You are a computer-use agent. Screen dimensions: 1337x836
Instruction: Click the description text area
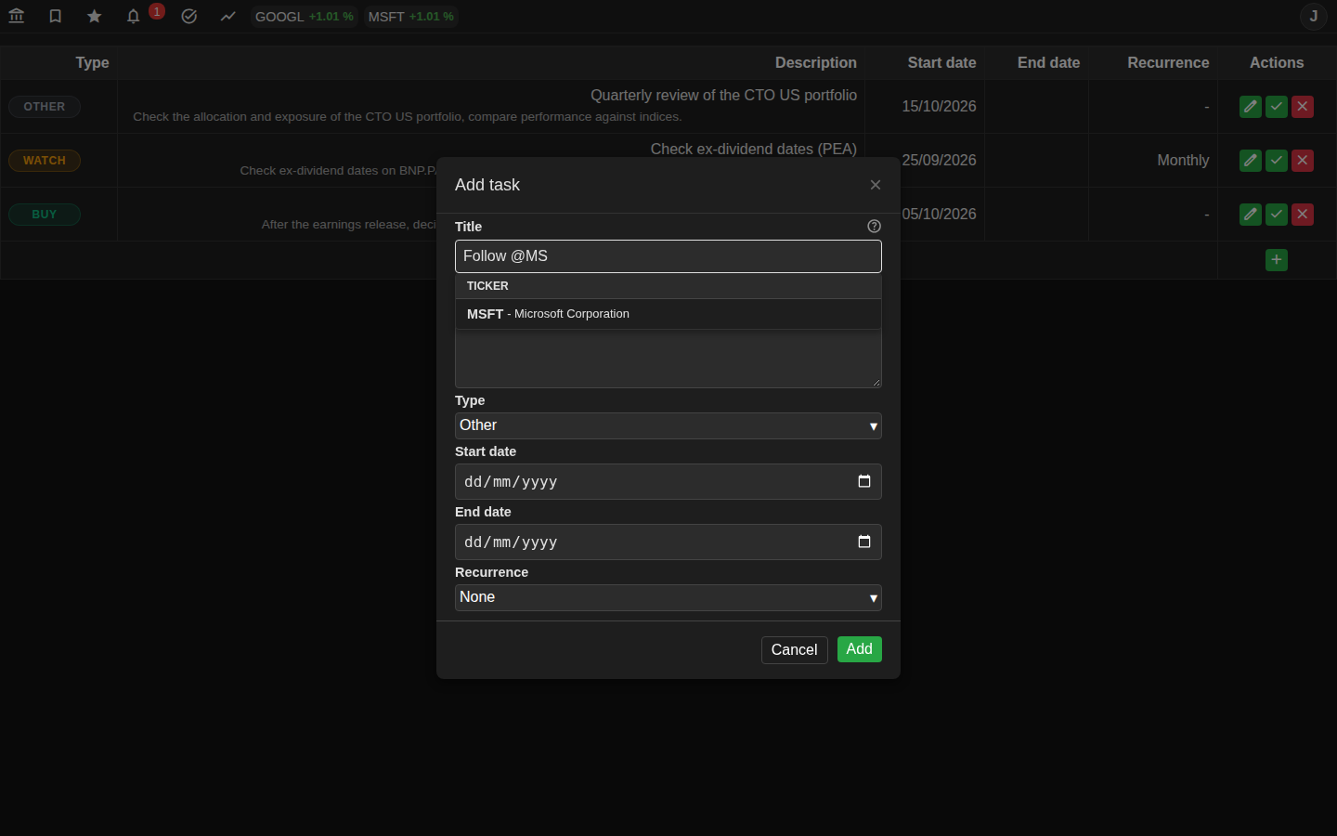tap(668, 359)
